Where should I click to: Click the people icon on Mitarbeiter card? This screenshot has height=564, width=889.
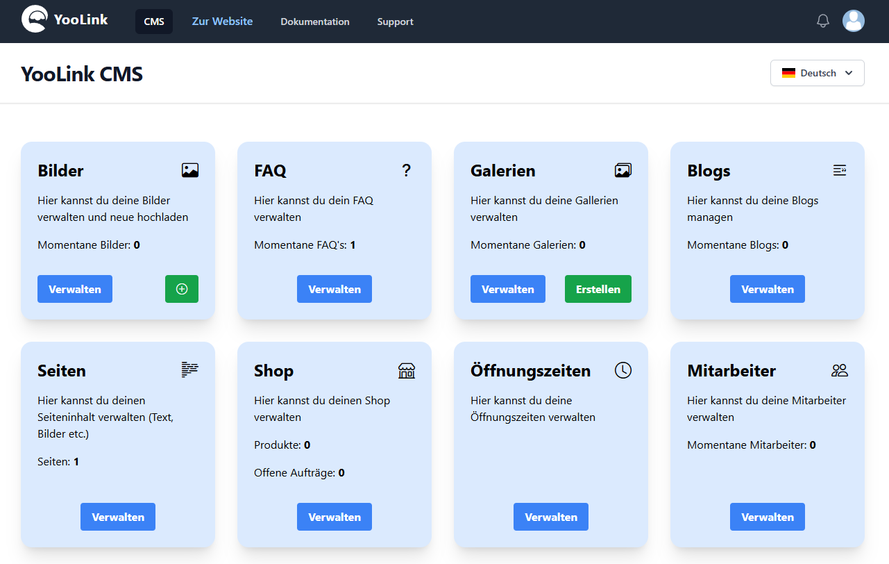click(x=840, y=370)
